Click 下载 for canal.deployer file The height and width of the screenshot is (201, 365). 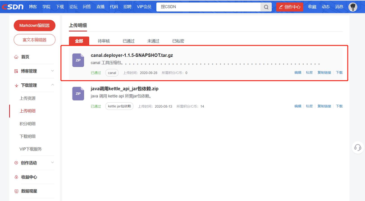point(339,73)
